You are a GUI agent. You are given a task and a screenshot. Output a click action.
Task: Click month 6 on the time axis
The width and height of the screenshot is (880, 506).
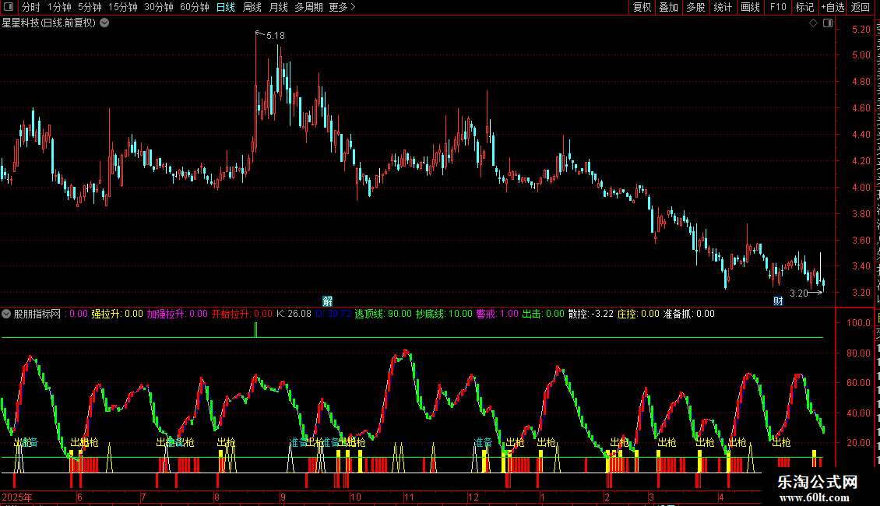79,497
